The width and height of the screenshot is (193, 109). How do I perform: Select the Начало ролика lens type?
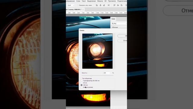pos(81,87)
